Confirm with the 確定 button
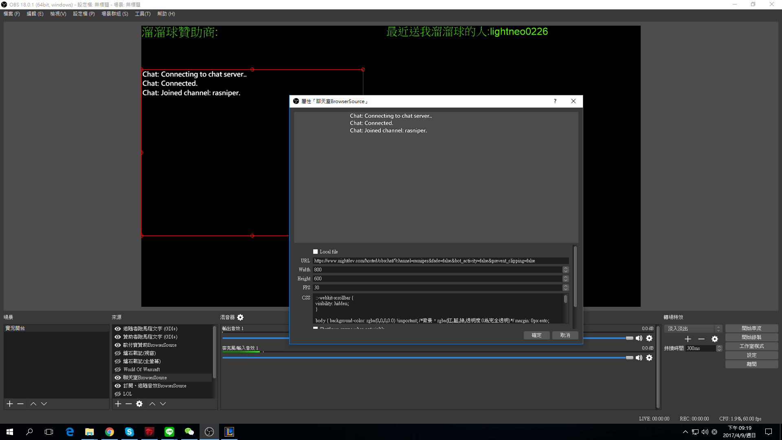The height and width of the screenshot is (440, 782). click(537, 335)
